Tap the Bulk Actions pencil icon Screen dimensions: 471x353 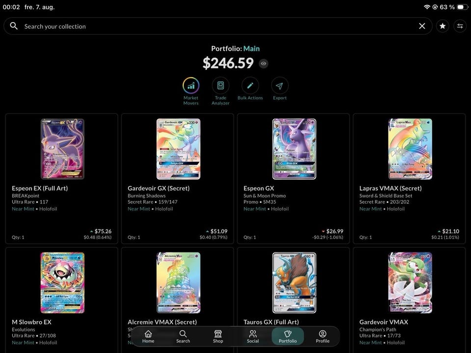[250, 86]
